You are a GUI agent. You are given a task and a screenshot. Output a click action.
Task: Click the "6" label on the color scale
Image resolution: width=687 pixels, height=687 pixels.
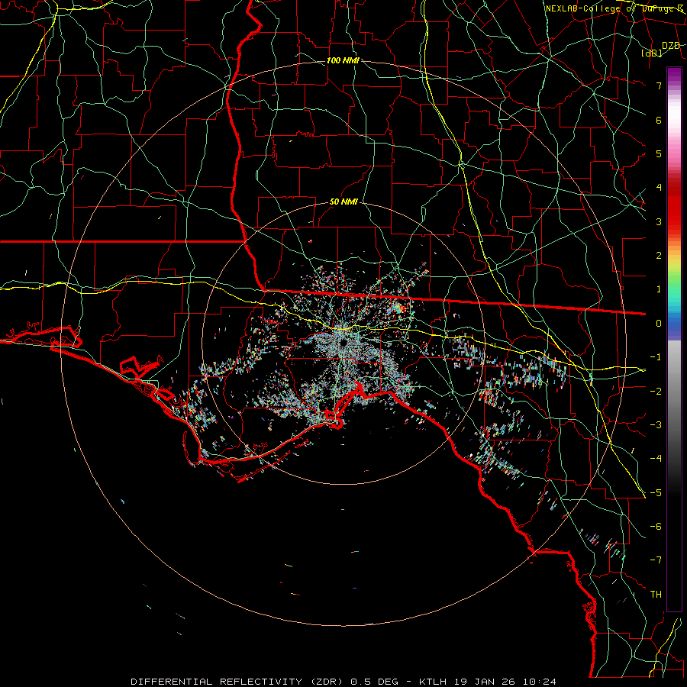coord(659,120)
